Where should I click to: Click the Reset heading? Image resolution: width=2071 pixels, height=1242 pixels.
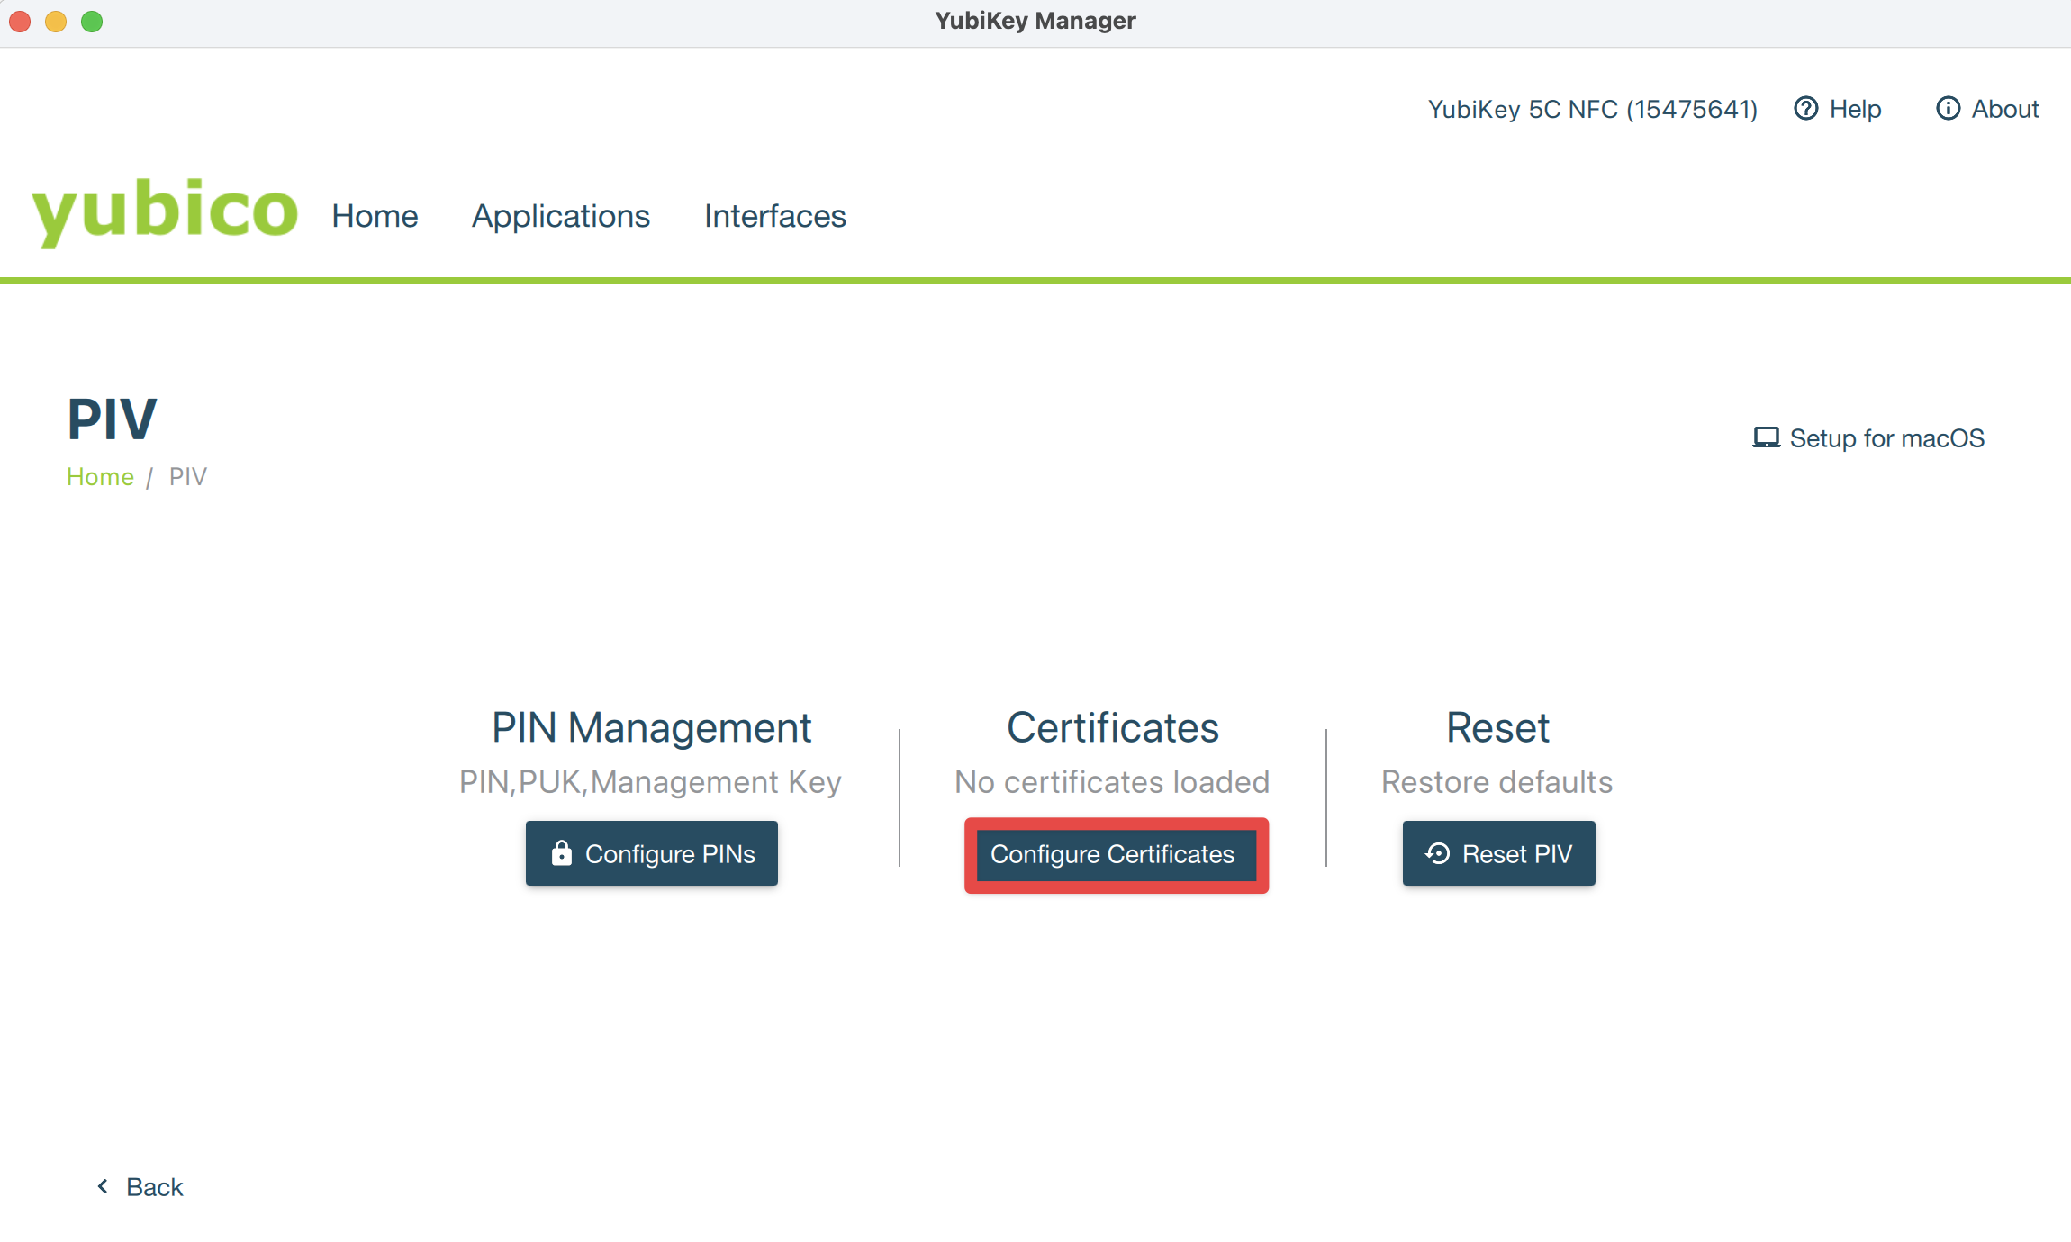pos(1497,727)
